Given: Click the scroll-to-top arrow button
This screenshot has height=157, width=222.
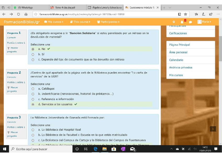Looking at the screenshot, I should click(x=213, y=129).
